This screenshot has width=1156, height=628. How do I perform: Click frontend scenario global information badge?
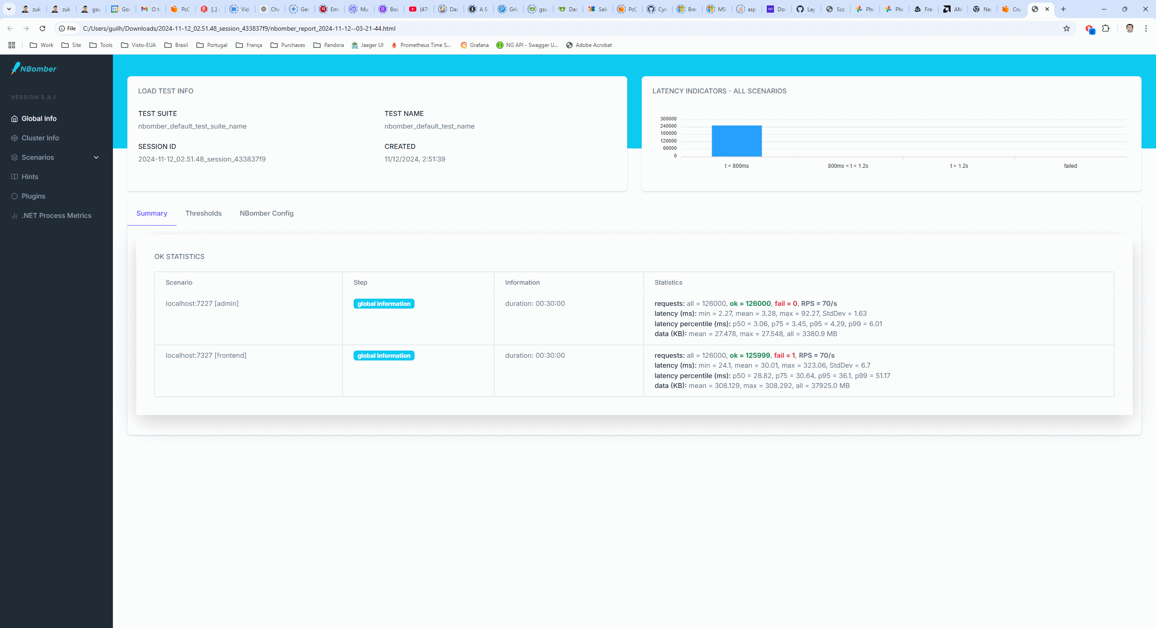(x=384, y=356)
